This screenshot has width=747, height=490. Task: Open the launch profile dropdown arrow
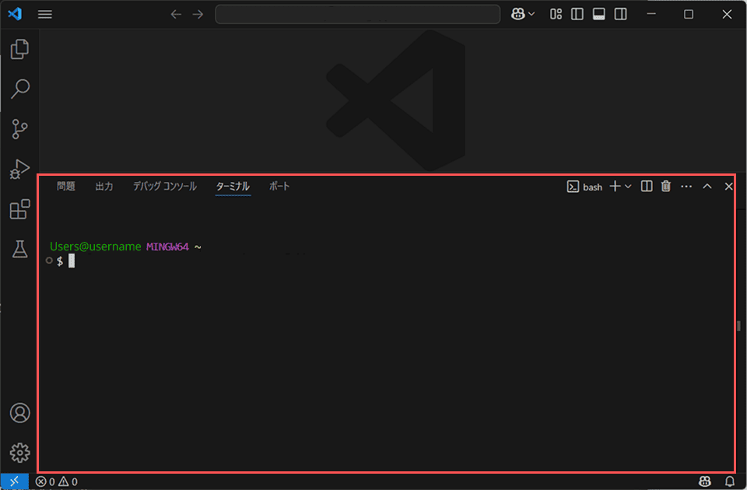coord(628,186)
